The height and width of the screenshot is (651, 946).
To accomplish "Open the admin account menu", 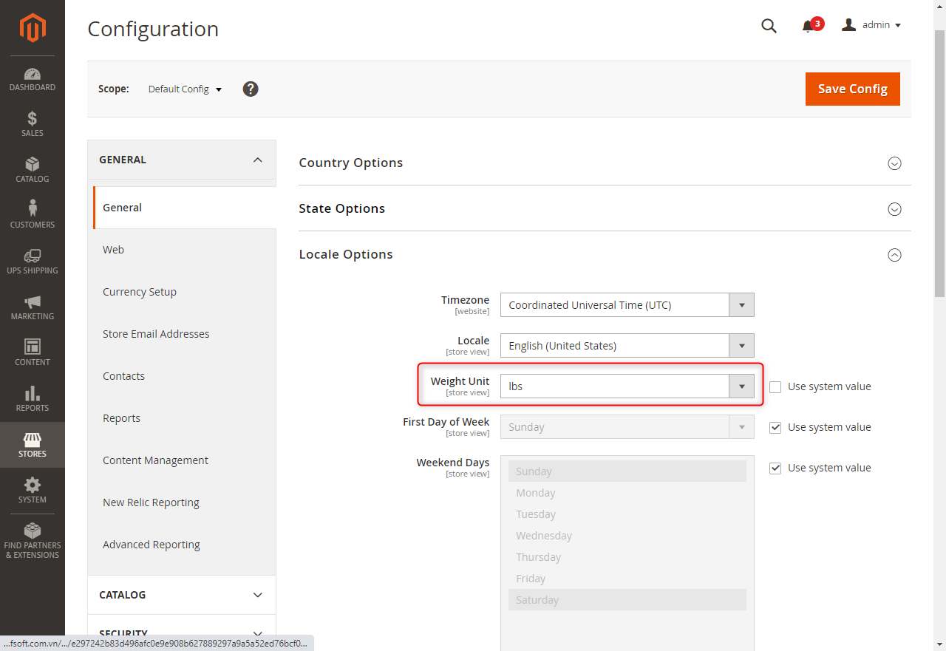I will tap(872, 25).
